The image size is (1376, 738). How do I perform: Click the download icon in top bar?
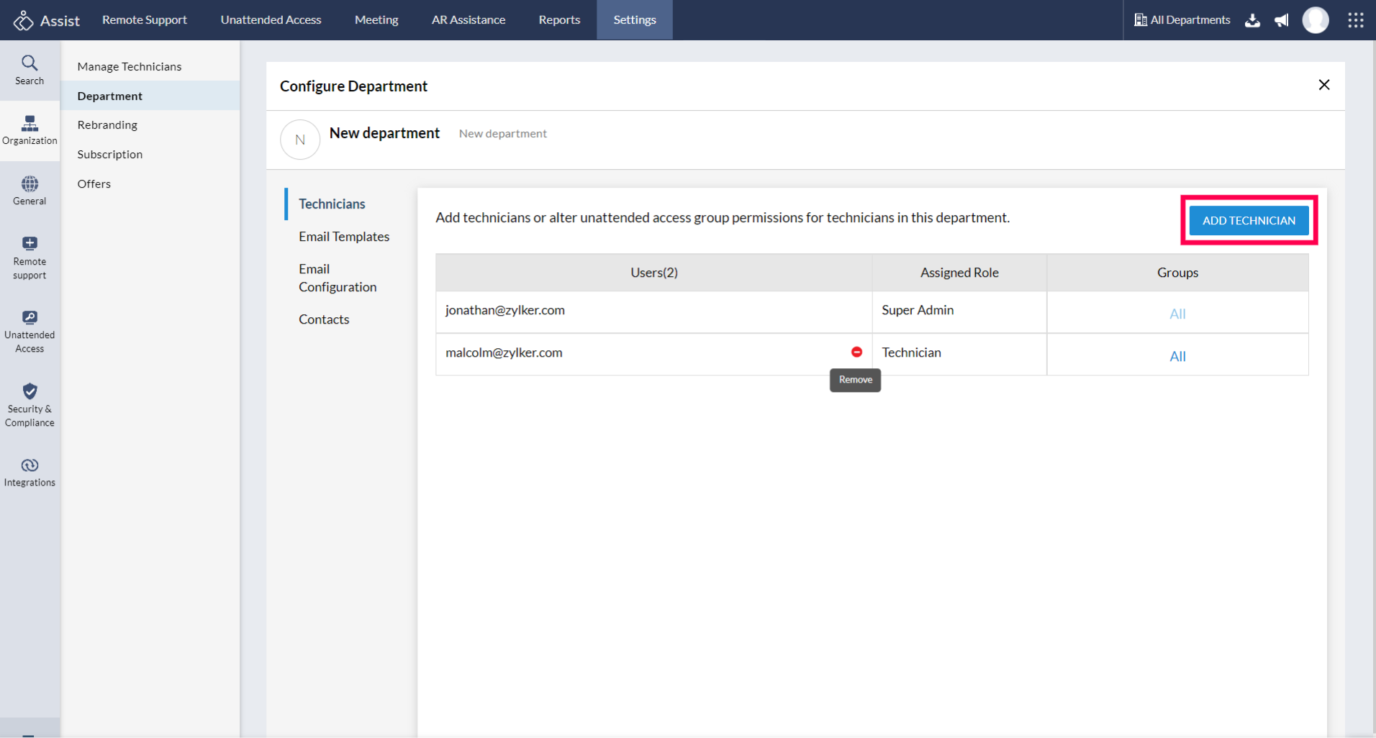point(1252,20)
